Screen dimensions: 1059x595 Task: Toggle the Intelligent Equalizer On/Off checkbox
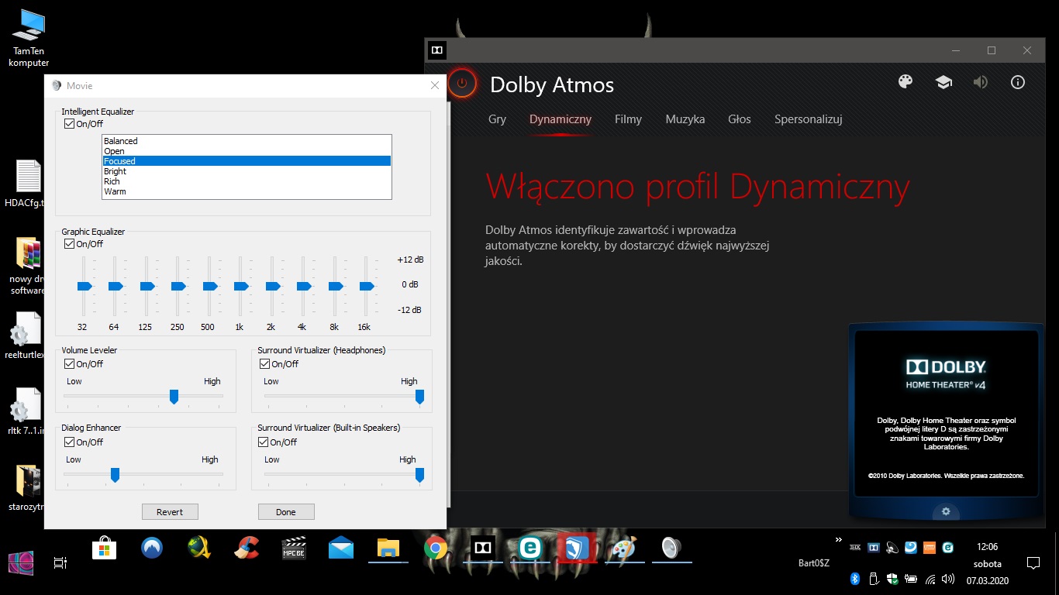(70, 124)
